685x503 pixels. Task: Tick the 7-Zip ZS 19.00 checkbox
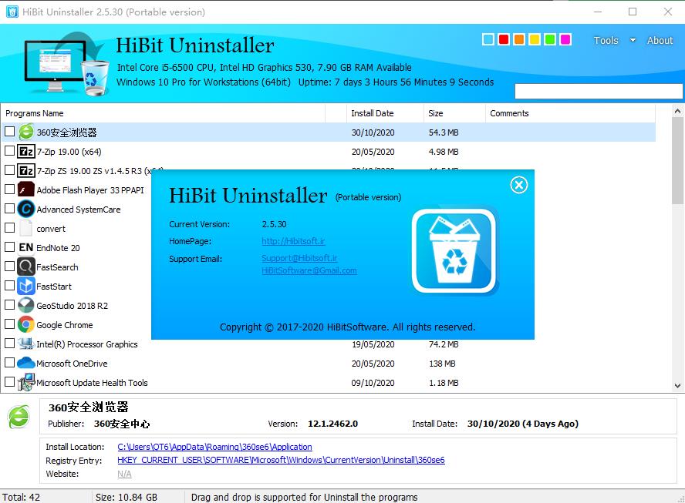tap(9, 169)
